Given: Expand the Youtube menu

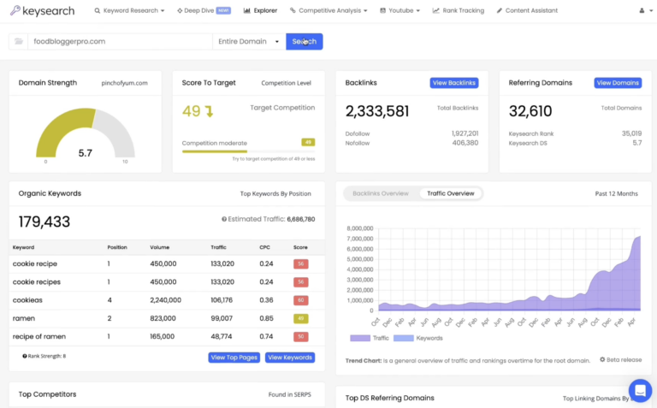Looking at the screenshot, I should point(400,10).
